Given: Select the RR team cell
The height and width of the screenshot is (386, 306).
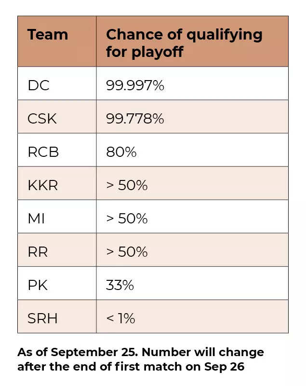Looking at the screenshot, I should pyautogui.click(x=38, y=252).
